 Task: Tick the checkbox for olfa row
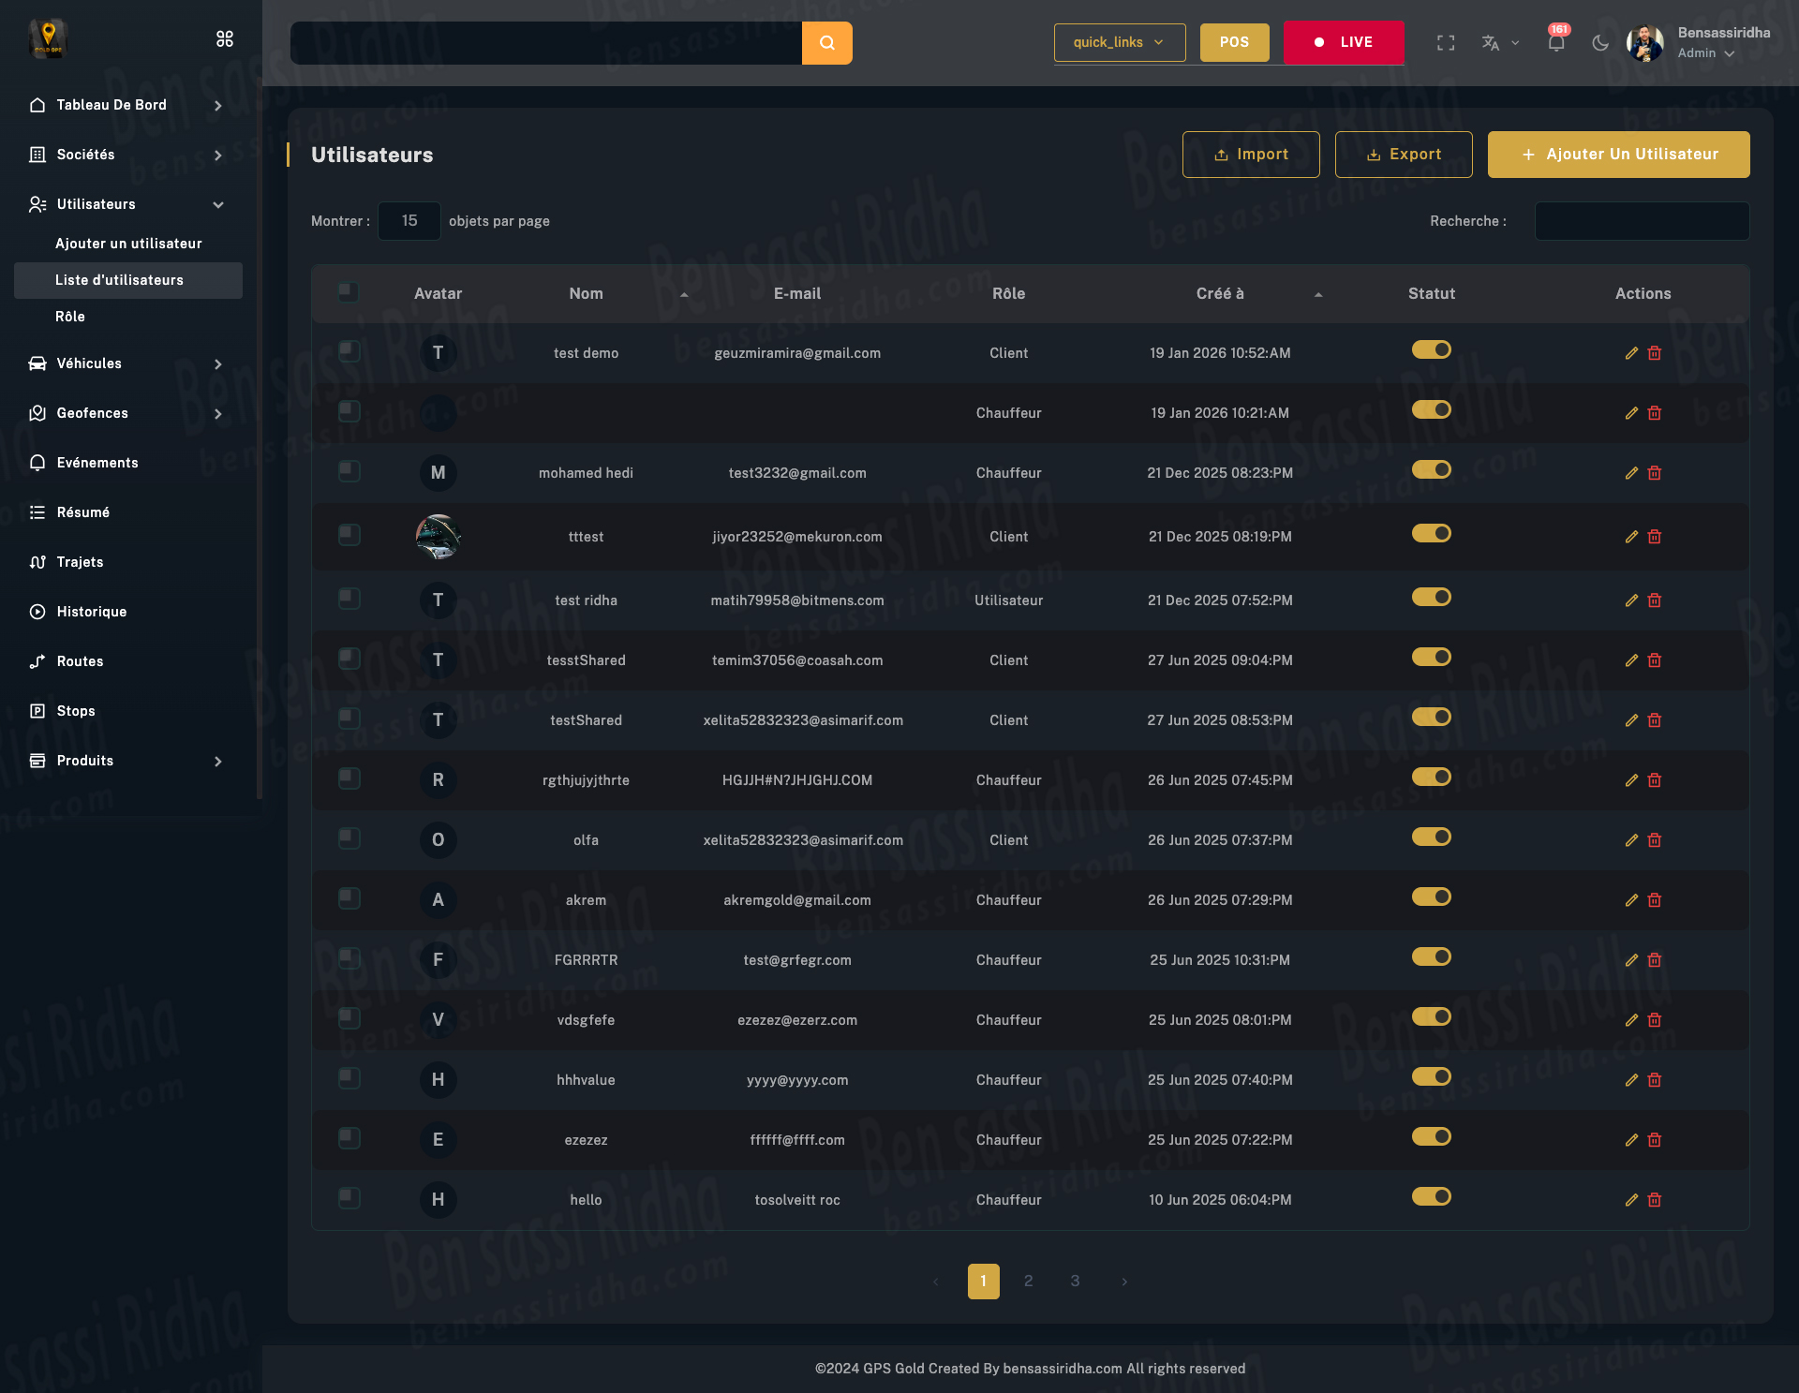(349, 838)
